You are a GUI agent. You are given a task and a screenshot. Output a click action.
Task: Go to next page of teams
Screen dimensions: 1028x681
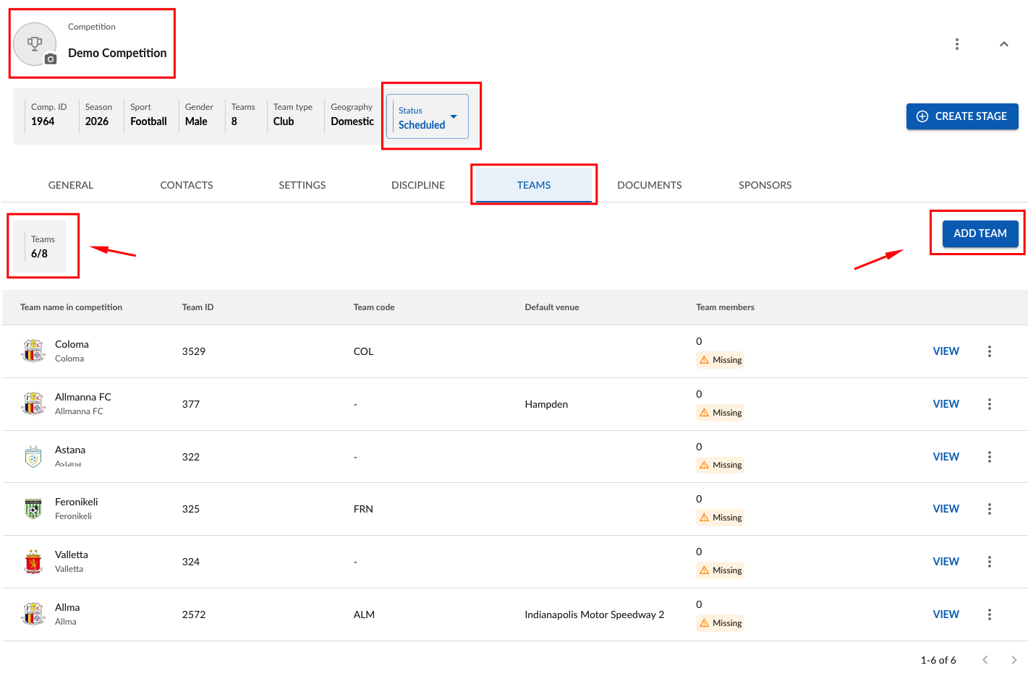pos(1014,660)
